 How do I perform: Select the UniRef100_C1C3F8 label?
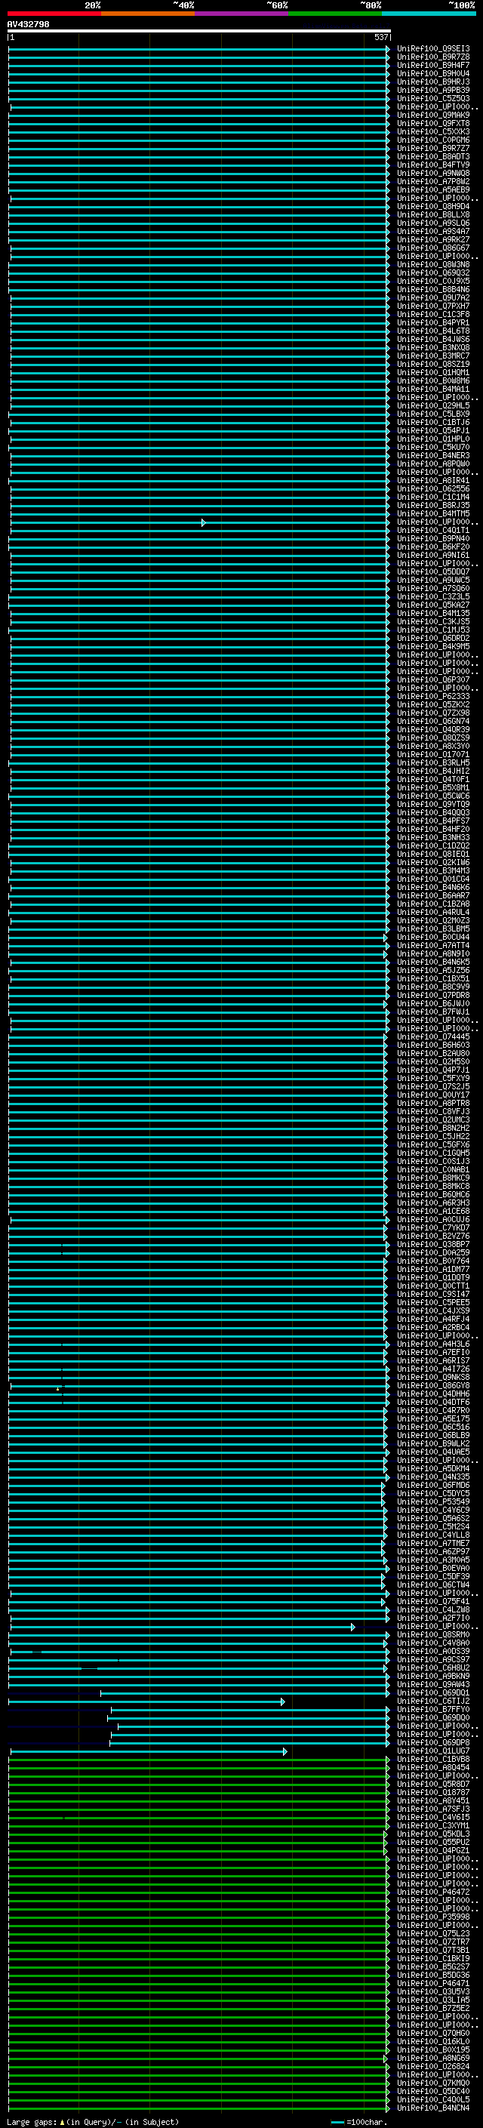(x=433, y=314)
